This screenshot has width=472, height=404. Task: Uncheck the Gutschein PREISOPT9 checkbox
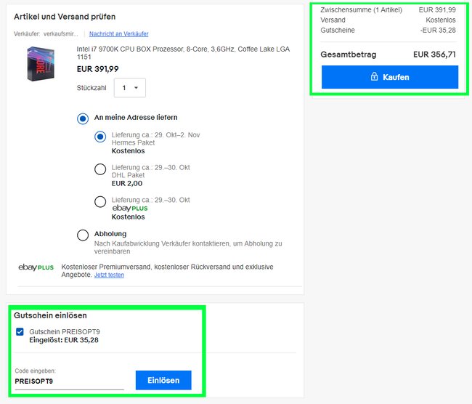pos(20,332)
